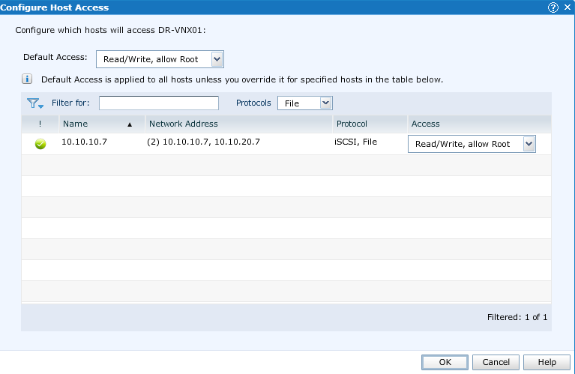
Task: Sort by the Name column header
Action: coord(75,124)
